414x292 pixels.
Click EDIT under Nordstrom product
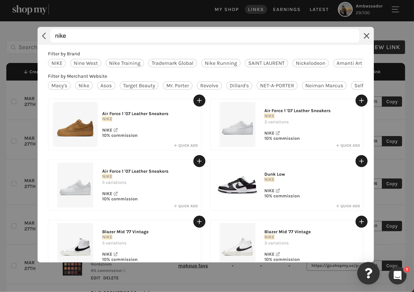pos(95,278)
